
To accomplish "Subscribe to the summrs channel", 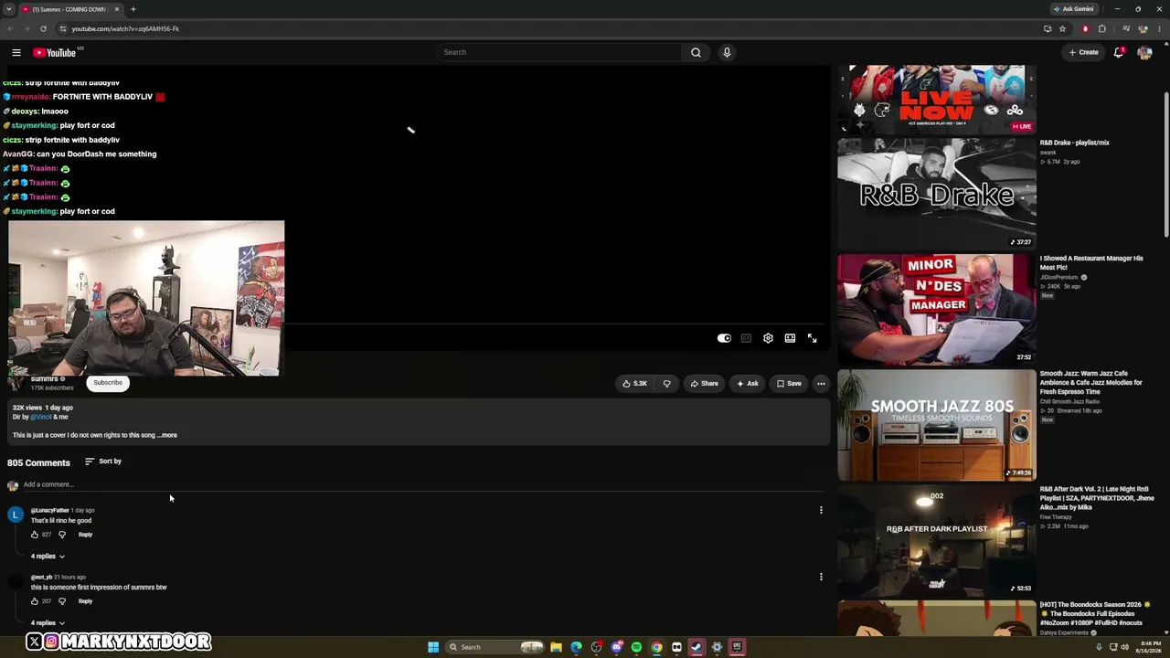I will coord(108,383).
